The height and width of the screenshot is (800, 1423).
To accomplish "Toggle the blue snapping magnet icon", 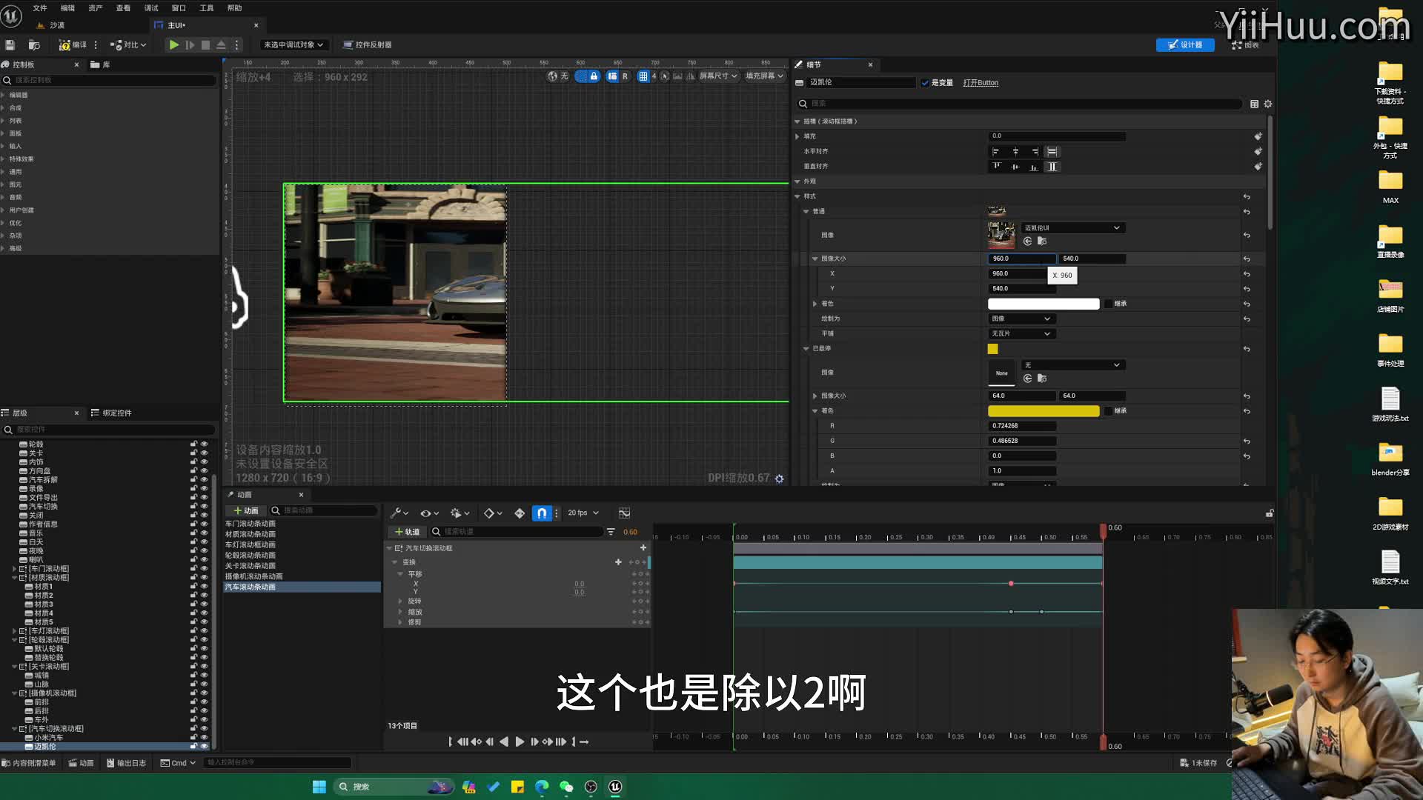I will 542,513.
